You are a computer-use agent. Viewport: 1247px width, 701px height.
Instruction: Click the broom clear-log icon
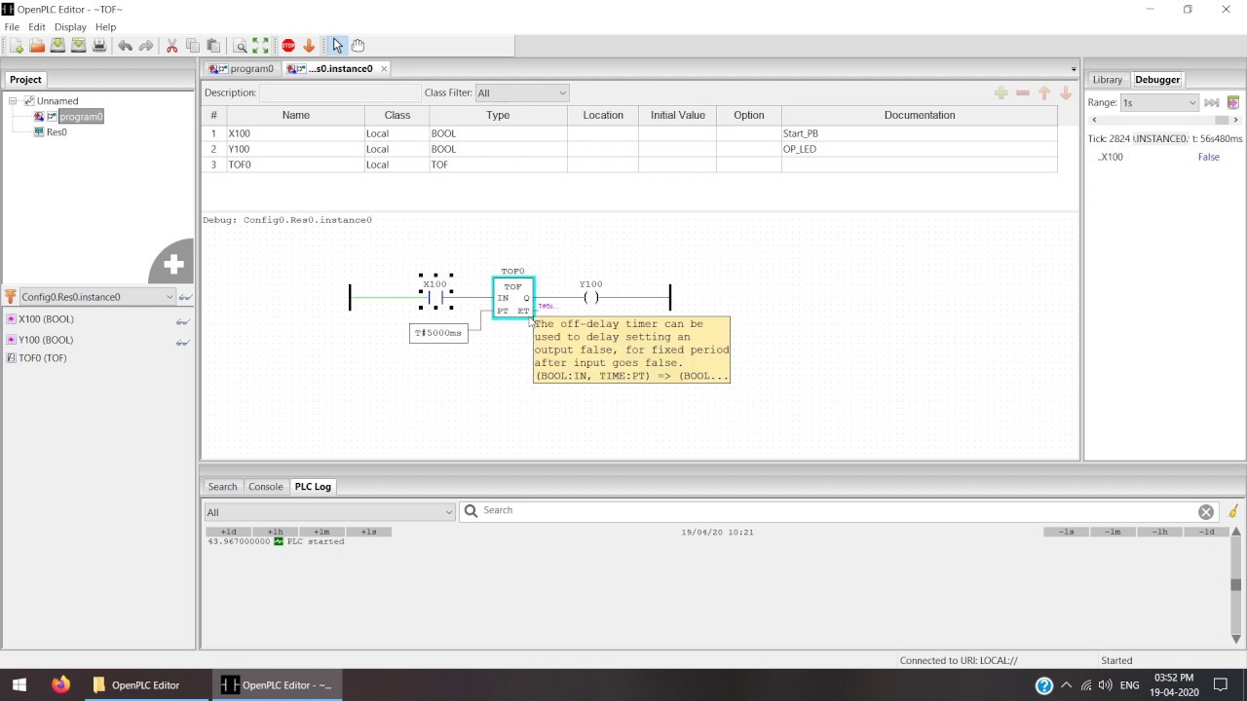[x=1233, y=511]
